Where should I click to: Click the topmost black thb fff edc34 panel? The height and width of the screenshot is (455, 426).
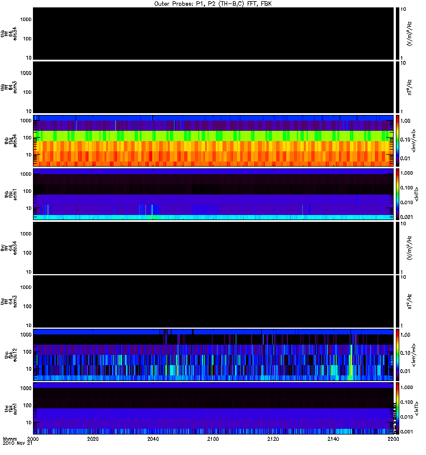tap(213, 34)
